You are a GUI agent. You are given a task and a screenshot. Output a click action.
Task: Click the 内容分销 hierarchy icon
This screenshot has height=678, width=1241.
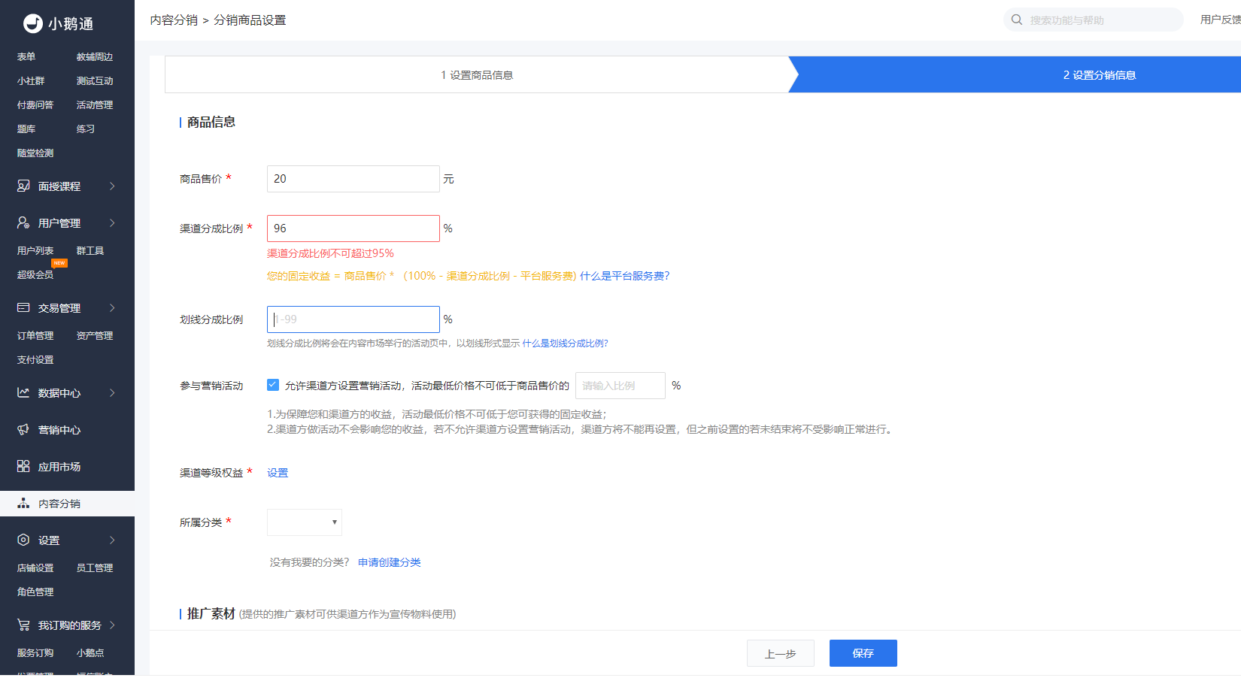pos(23,503)
